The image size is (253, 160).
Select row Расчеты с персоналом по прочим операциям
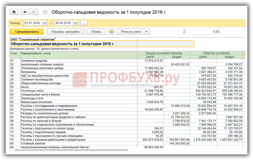coord(127,136)
